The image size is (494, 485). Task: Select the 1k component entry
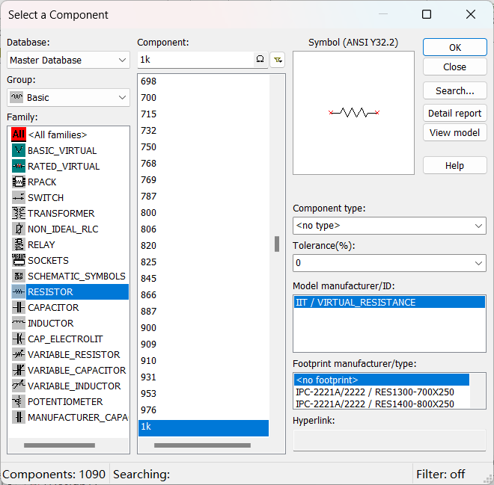click(x=204, y=427)
